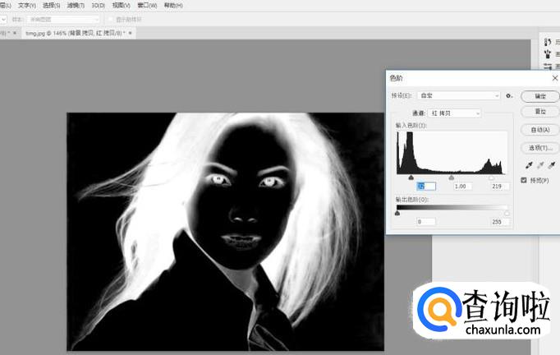Open the History panel icon
The height and width of the screenshot is (355, 560).
coord(547,41)
